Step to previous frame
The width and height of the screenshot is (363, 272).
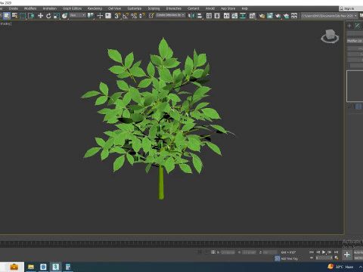pyautogui.click(x=318, y=252)
